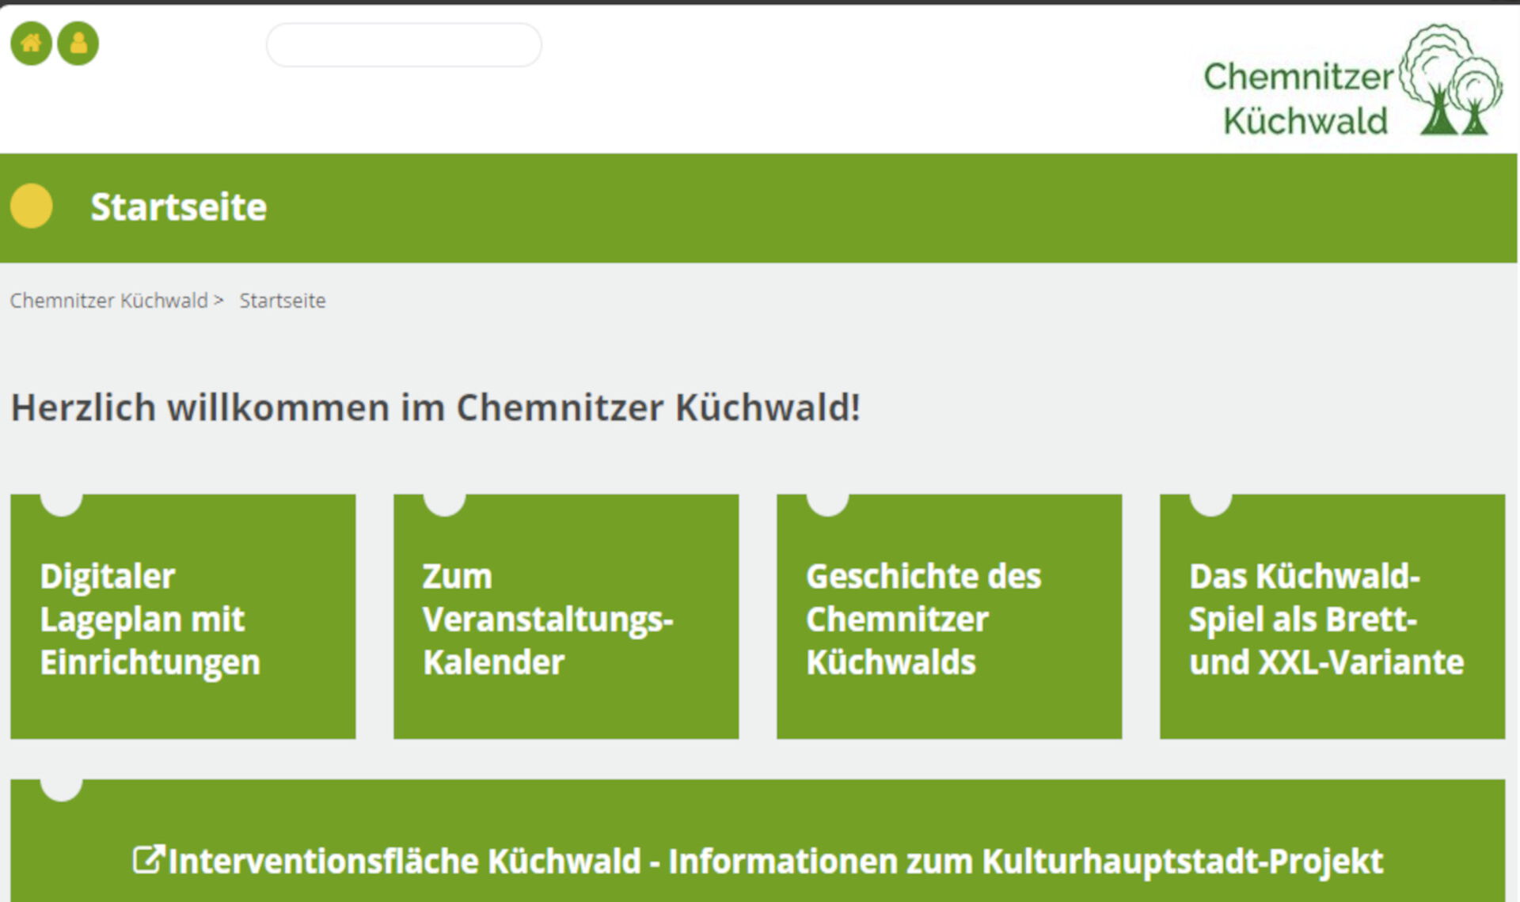
Task: Open the Zum Veranstaltungs-Kalender tile
Action: pyautogui.click(x=566, y=619)
